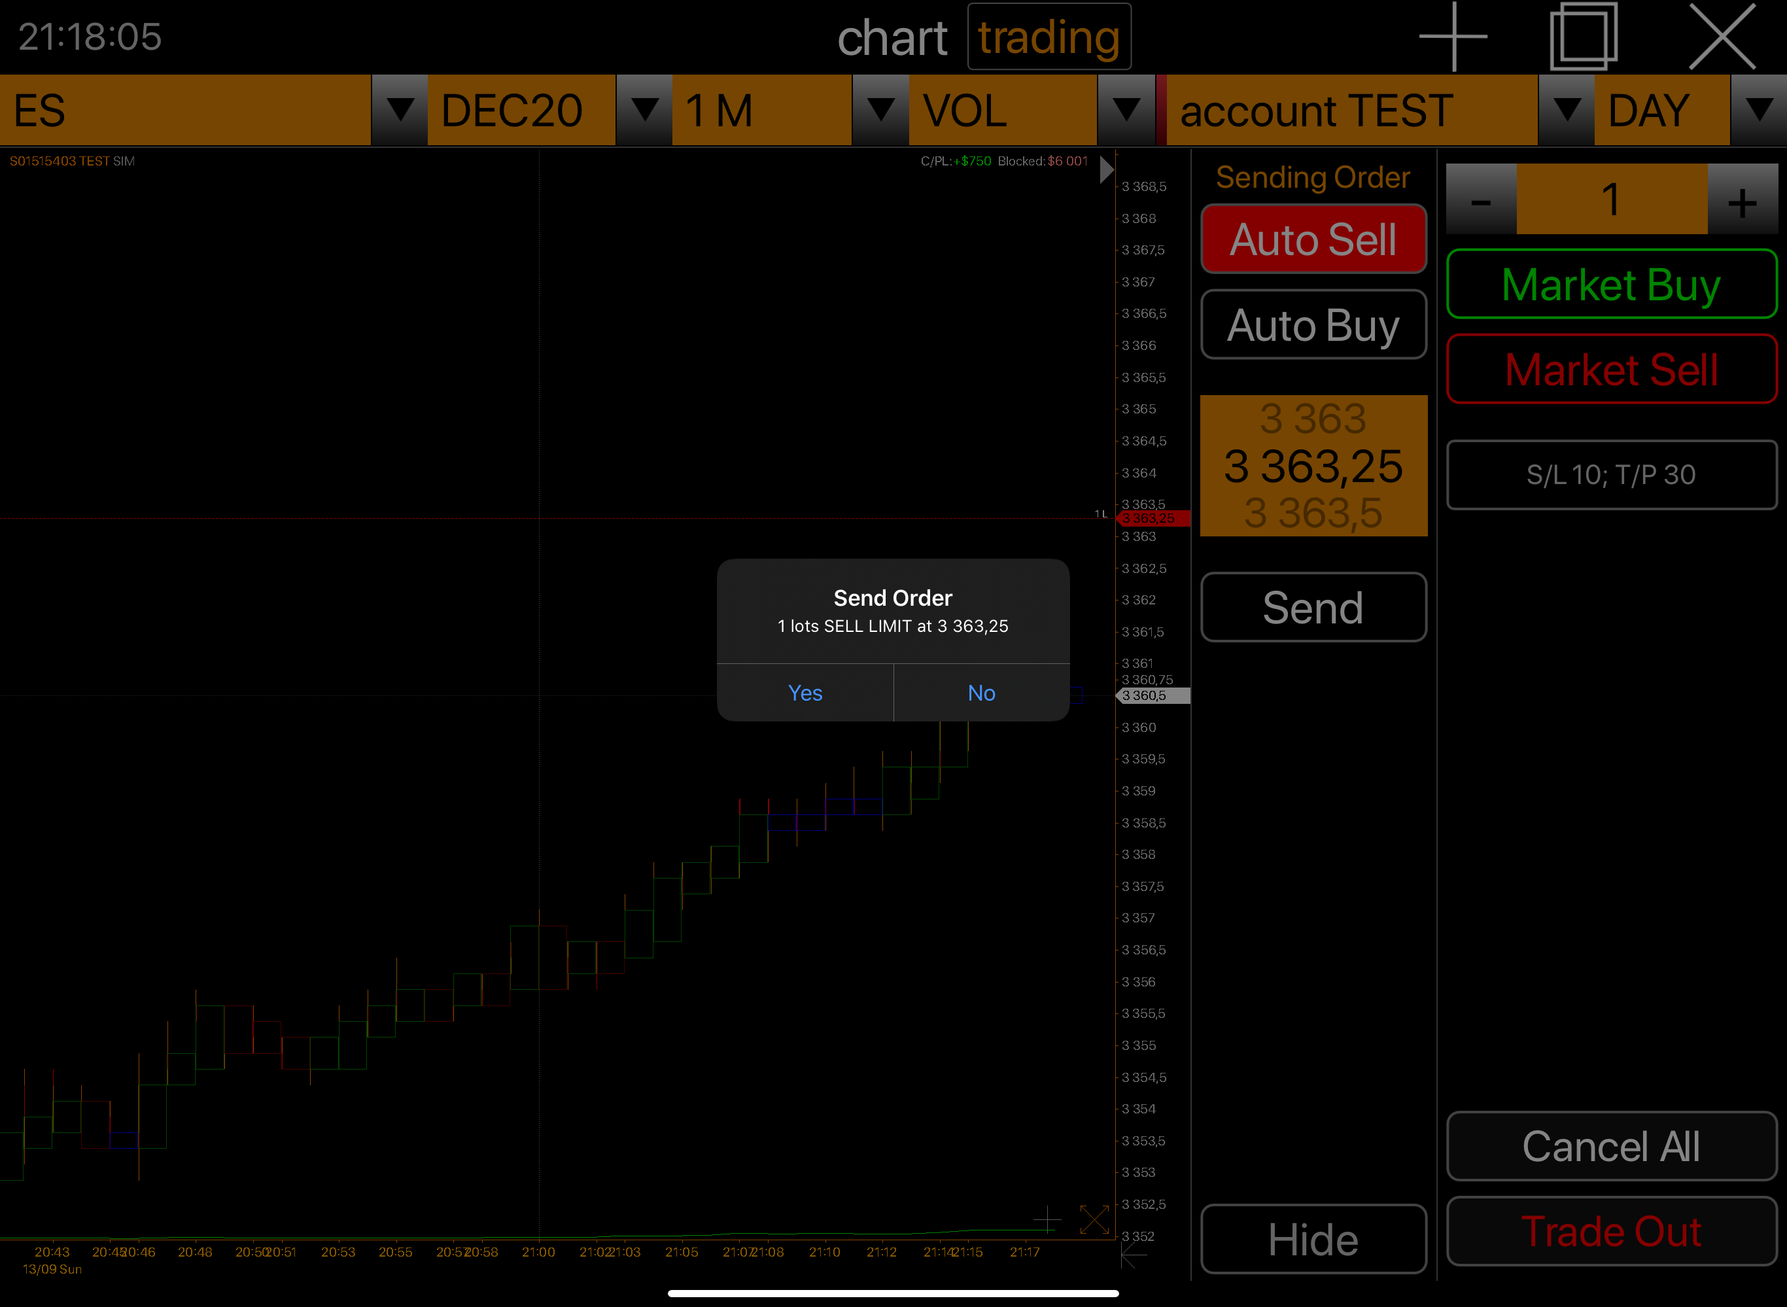Click the orange fit-to-screen arrows icon
The image size is (1787, 1307).
(x=1094, y=1219)
